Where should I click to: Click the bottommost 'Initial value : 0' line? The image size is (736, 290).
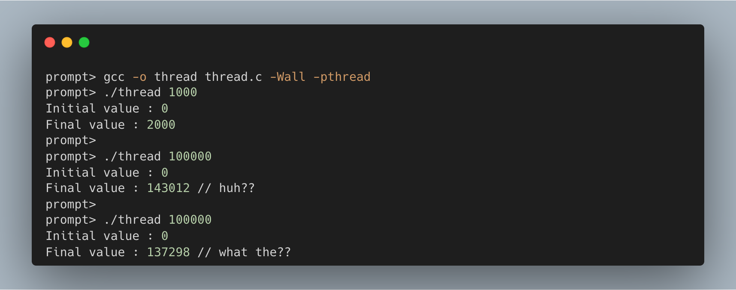(x=107, y=236)
